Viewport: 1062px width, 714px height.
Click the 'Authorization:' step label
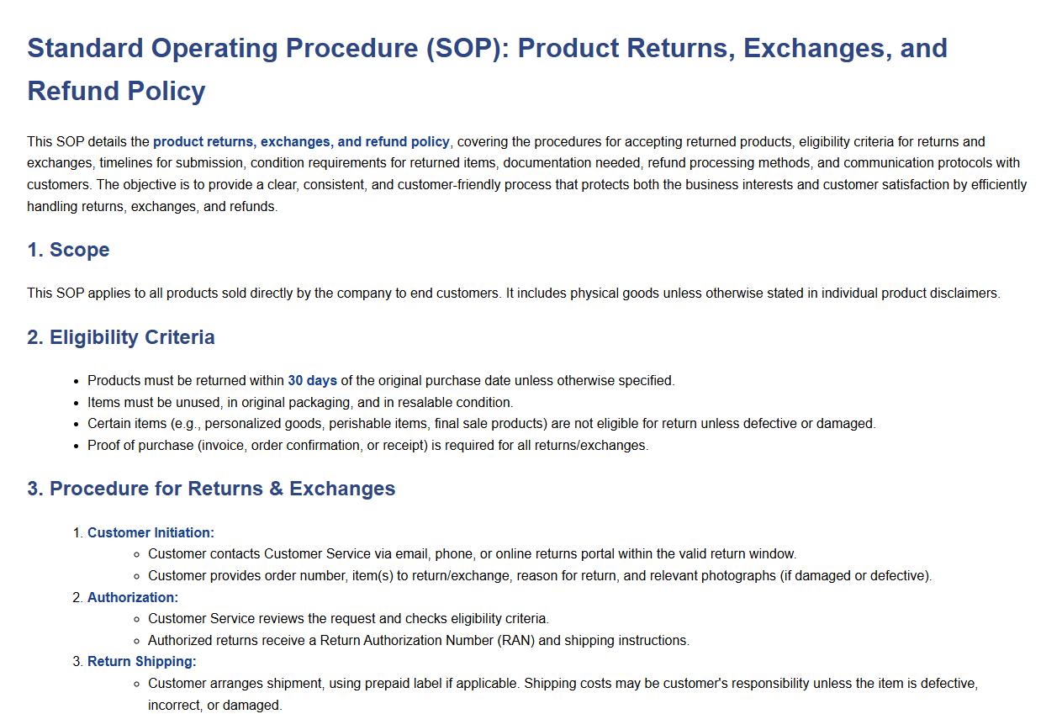click(x=133, y=597)
